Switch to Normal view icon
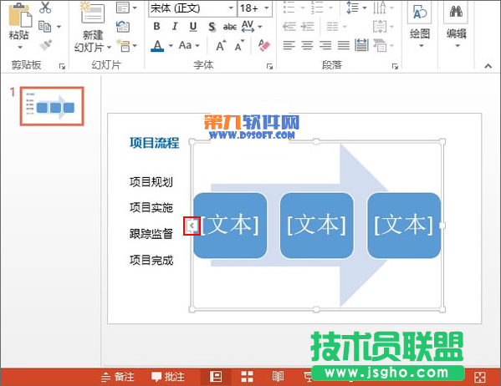This screenshot has width=501, height=386. 216,377
